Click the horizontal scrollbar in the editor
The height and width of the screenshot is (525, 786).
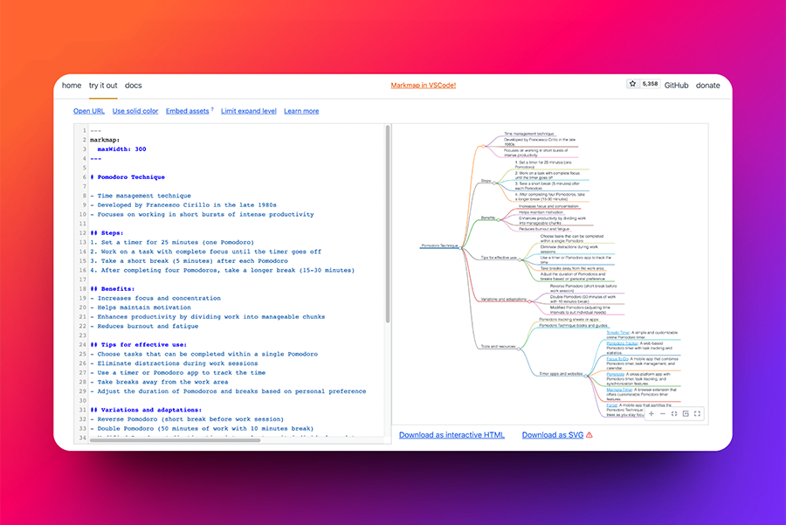175,440
